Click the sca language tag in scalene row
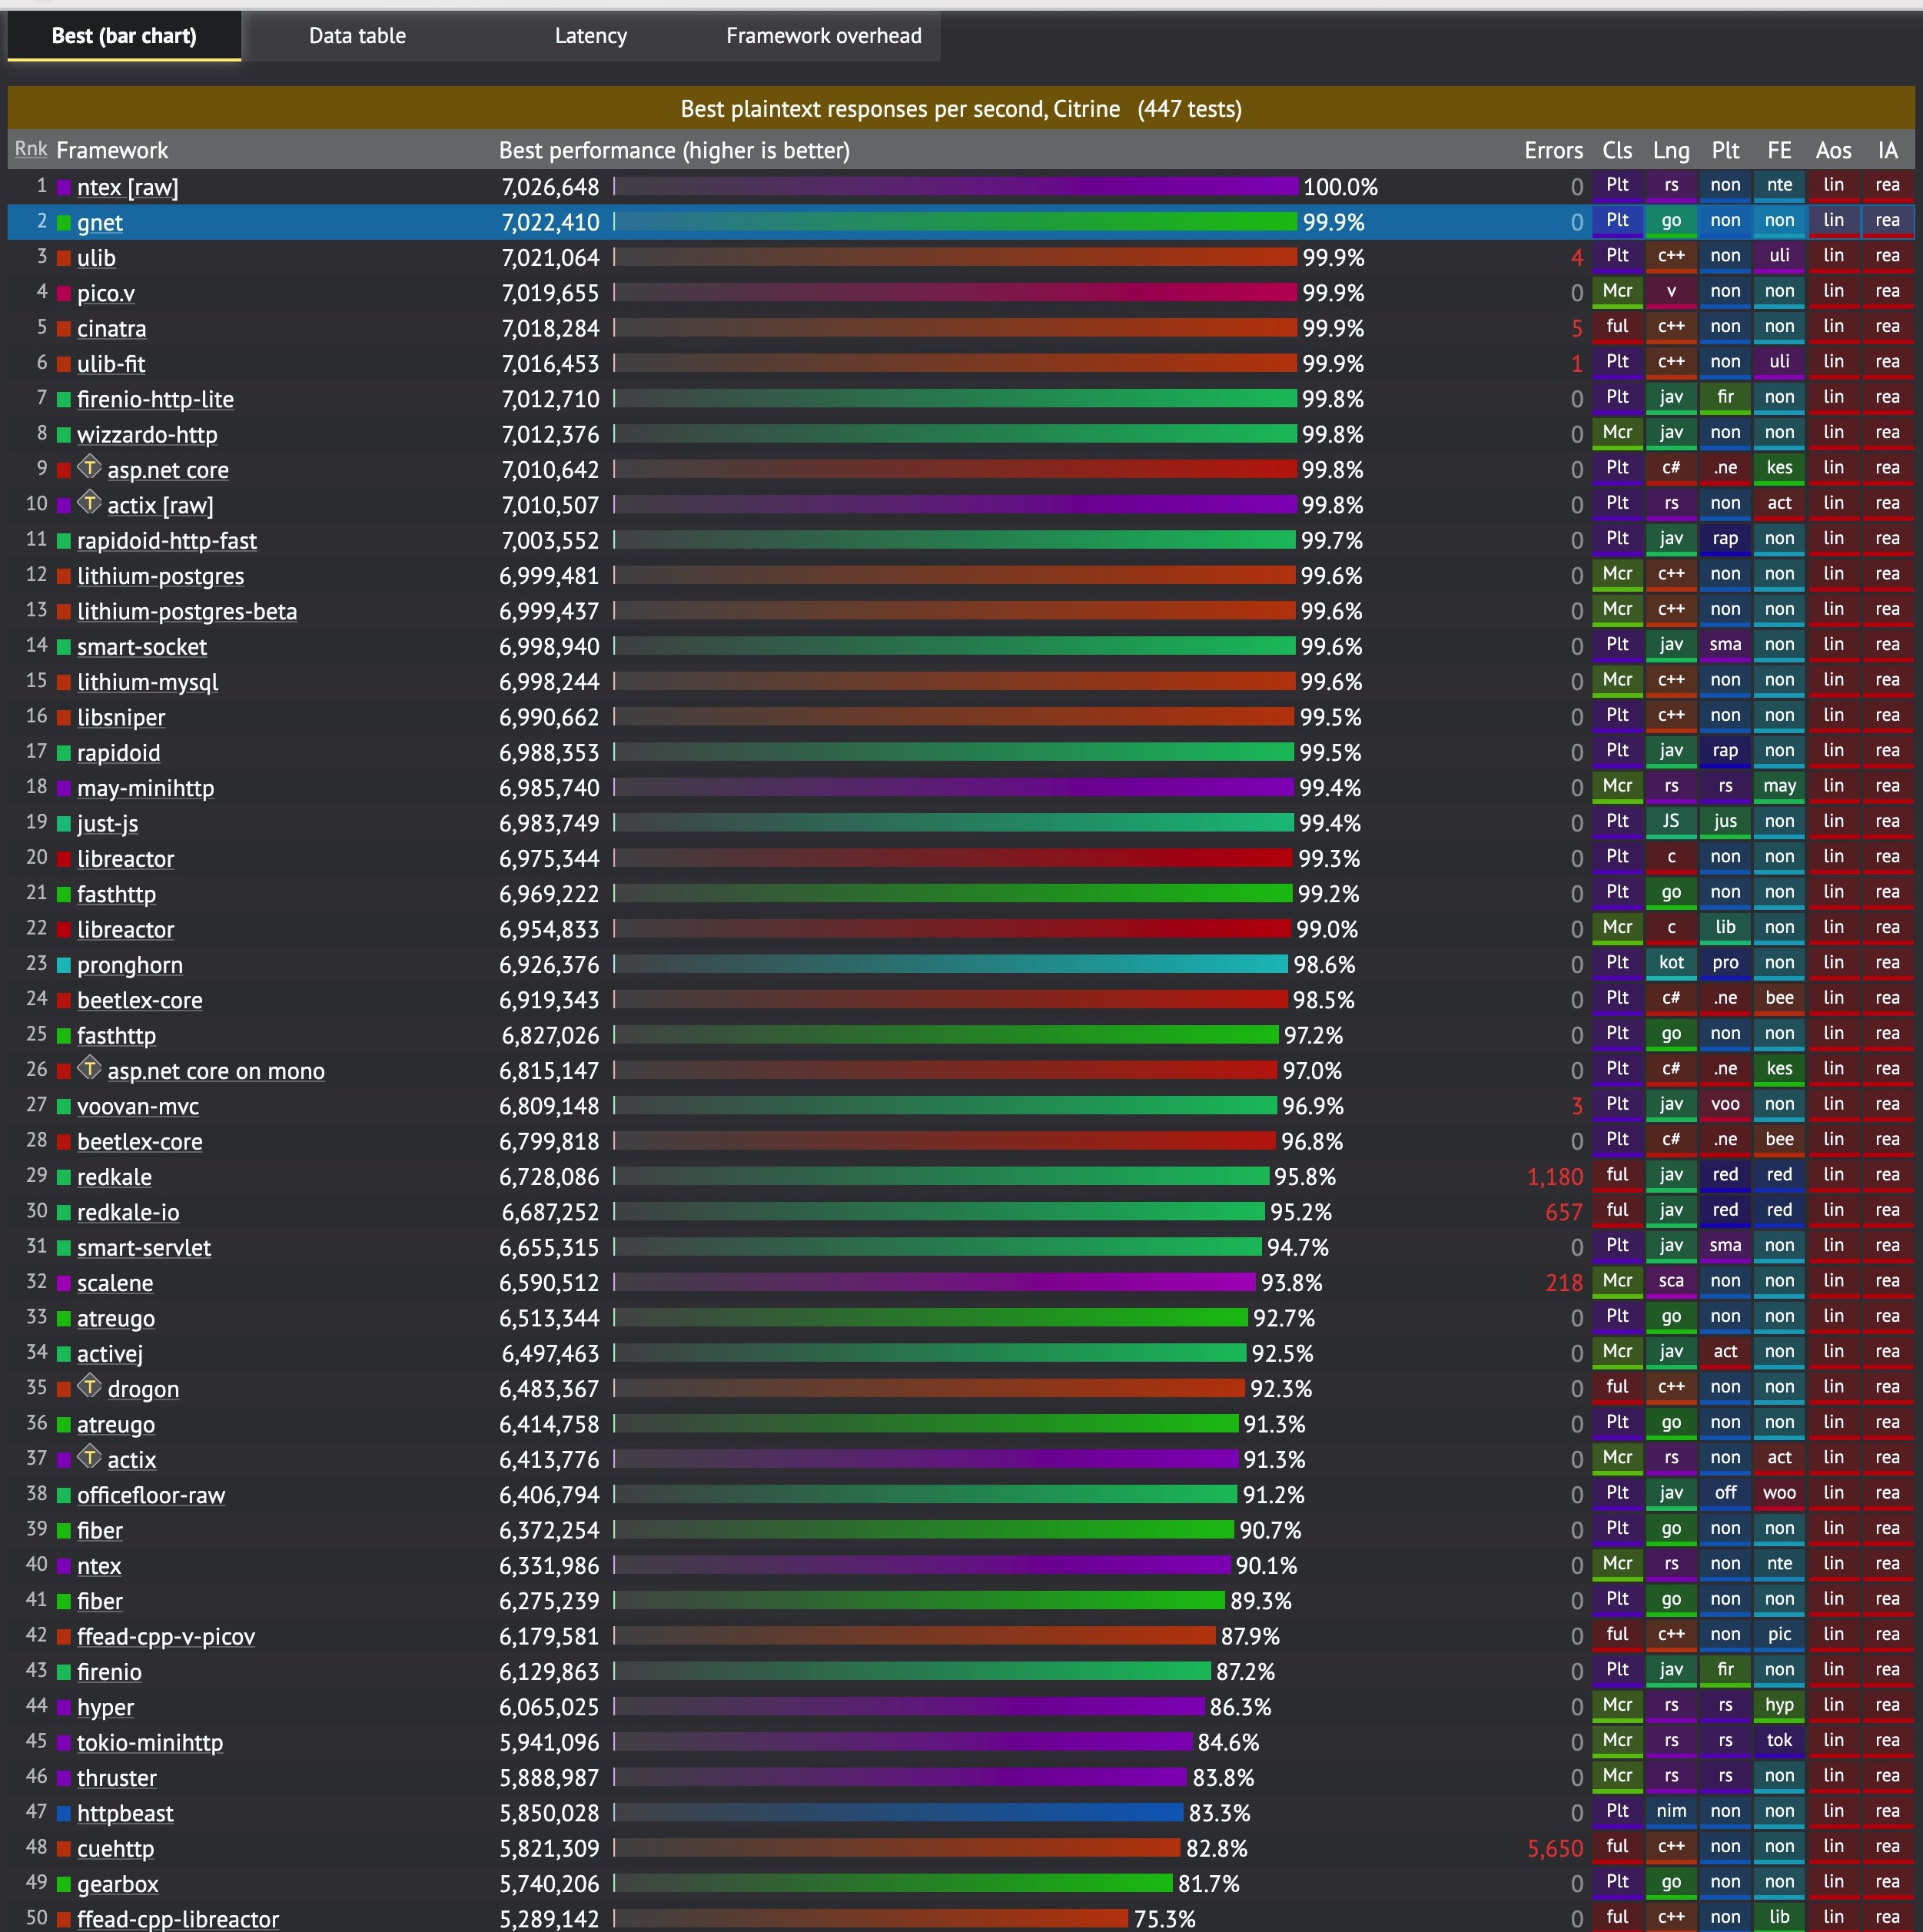 pyautogui.click(x=1671, y=1282)
